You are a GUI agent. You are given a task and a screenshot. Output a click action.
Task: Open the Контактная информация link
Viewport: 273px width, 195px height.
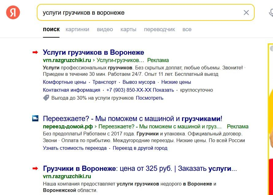coord(71,90)
